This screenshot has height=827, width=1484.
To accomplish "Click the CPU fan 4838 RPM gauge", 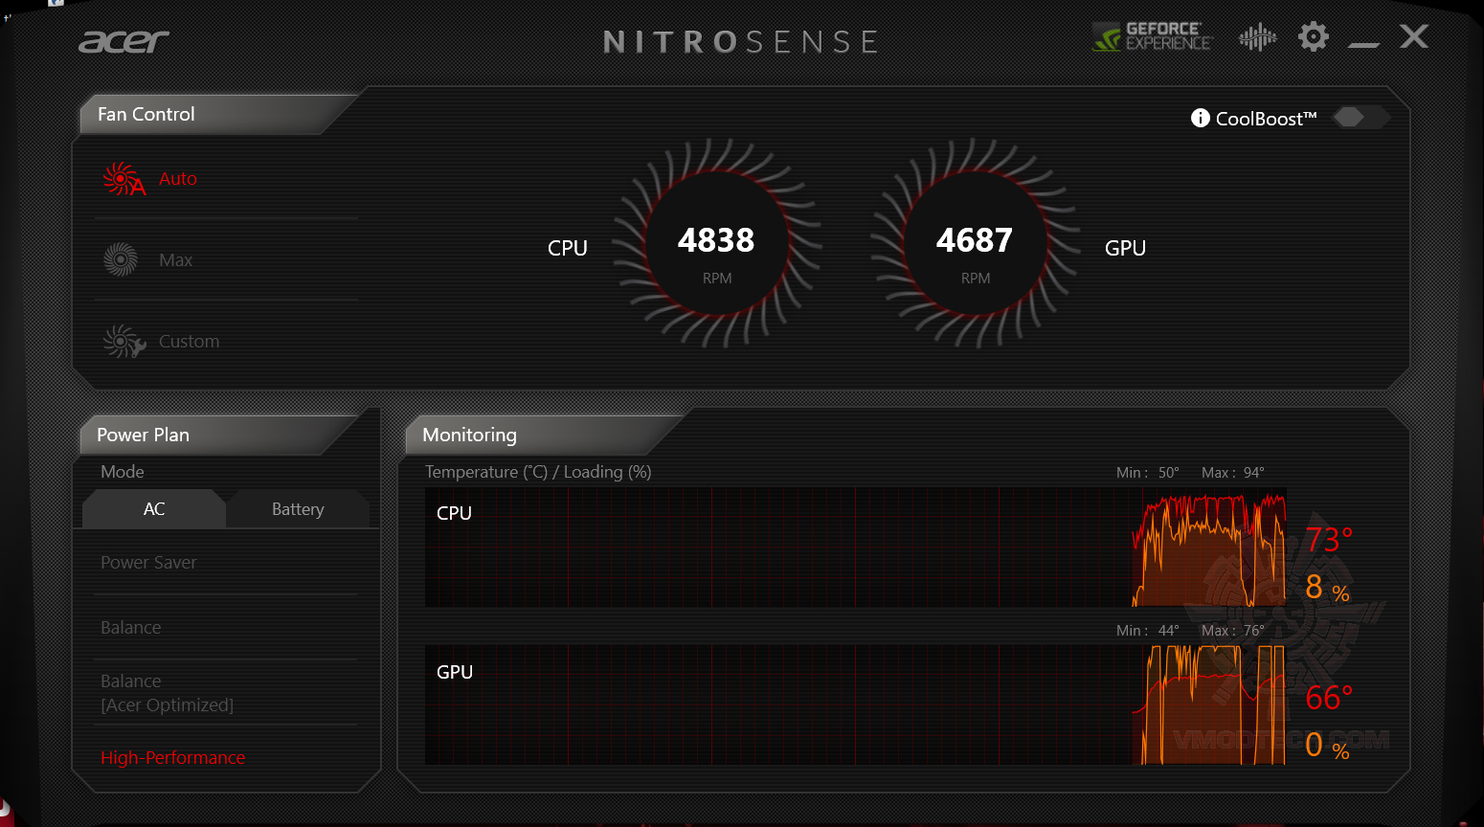I will (x=716, y=243).
